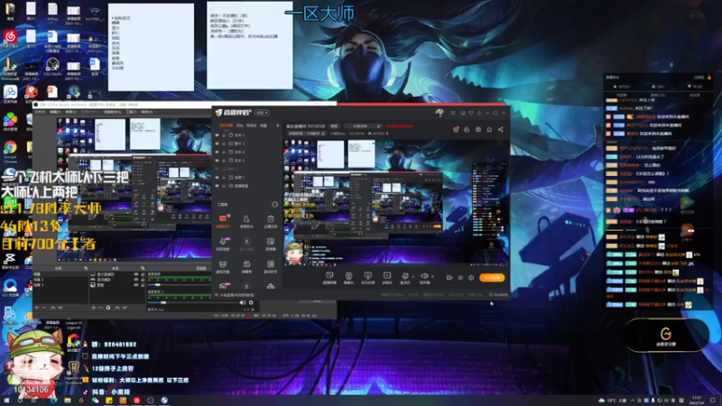Lock the 文本 1 layer in streaming app
Image resolution: width=722 pixels, height=406 pixels.
click(x=224, y=135)
